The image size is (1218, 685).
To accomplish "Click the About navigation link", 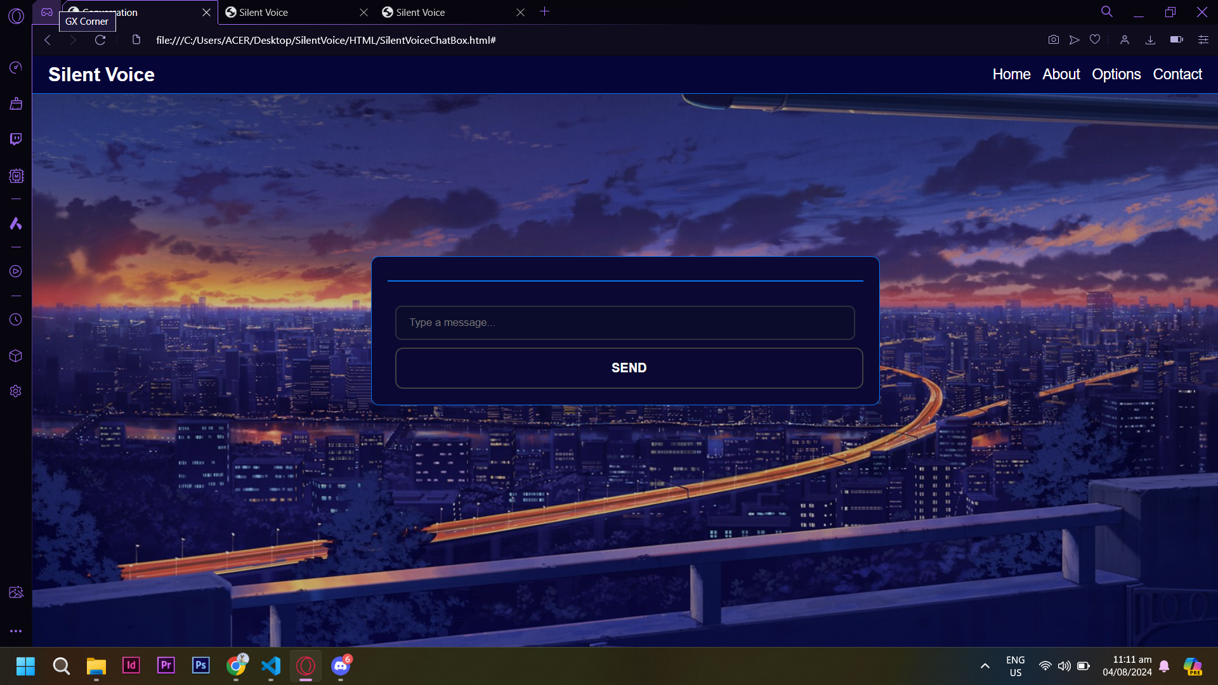I will 1061,74.
